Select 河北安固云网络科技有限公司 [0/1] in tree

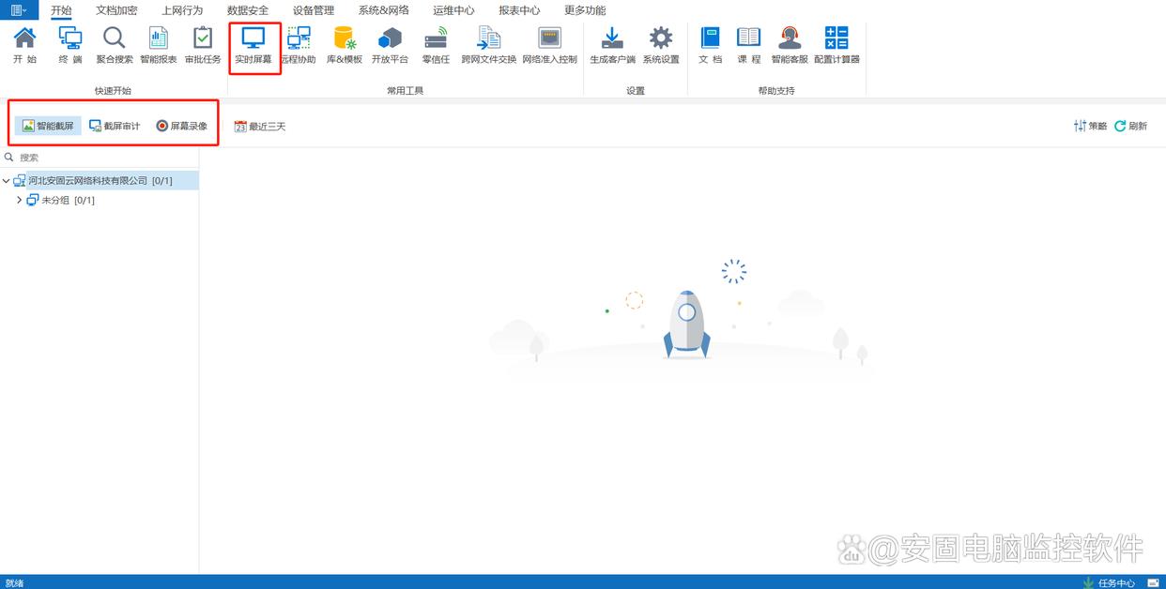[100, 180]
